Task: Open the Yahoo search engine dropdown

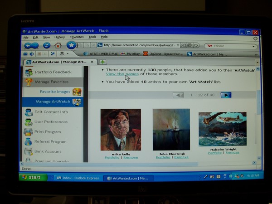Action: click(253, 47)
